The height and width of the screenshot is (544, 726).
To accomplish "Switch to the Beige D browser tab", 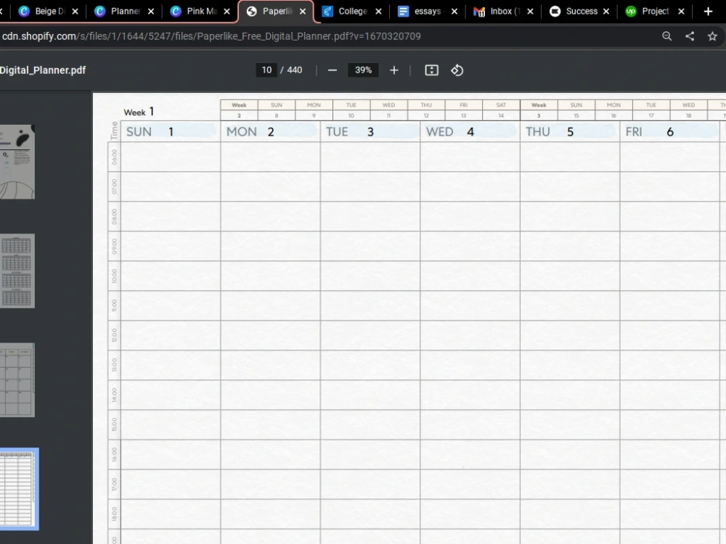I will point(43,11).
